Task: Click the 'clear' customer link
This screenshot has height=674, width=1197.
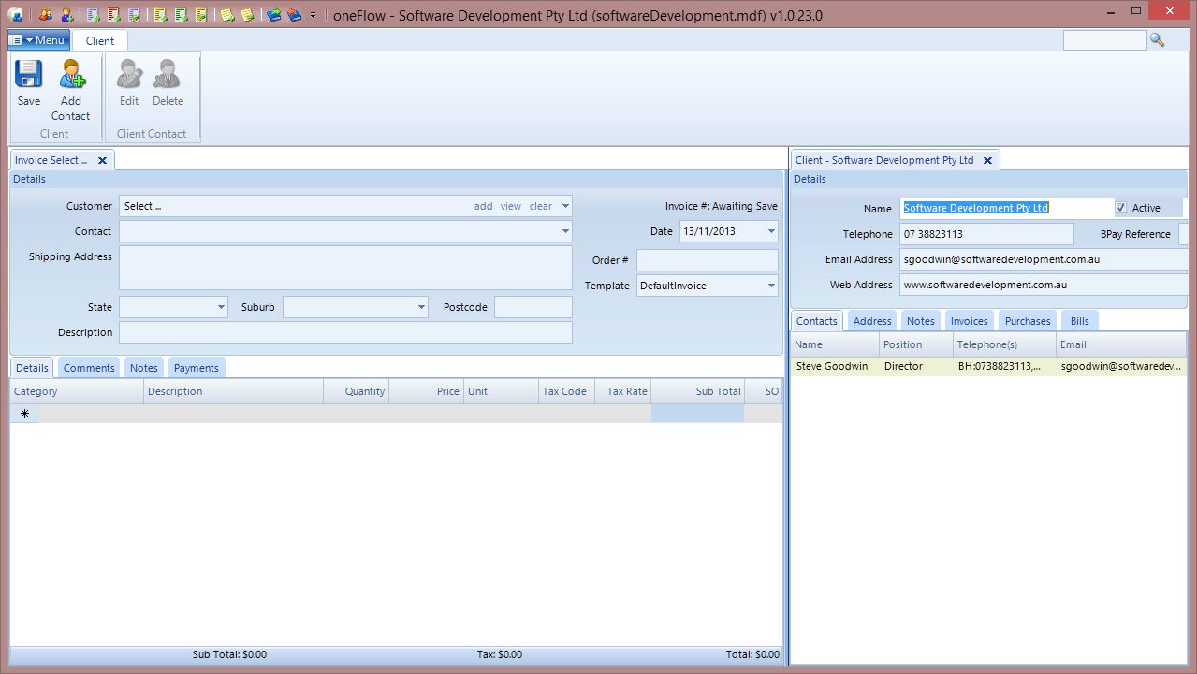Action: (541, 206)
